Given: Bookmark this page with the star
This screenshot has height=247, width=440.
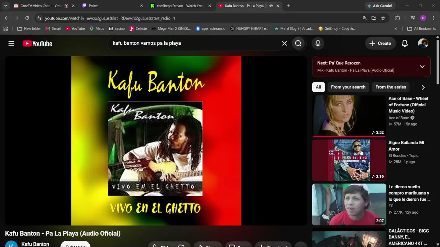Looking at the screenshot, I should [383, 18].
